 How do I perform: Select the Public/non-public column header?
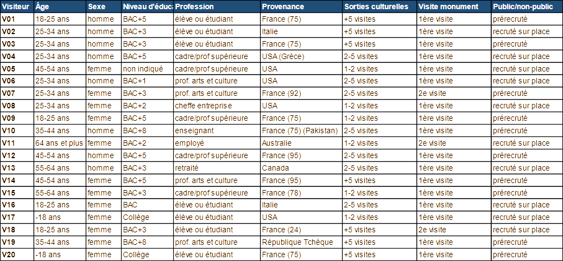click(527, 6)
